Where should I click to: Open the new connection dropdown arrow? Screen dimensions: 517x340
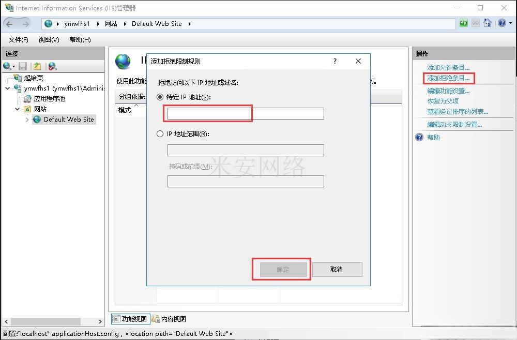[13, 66]
